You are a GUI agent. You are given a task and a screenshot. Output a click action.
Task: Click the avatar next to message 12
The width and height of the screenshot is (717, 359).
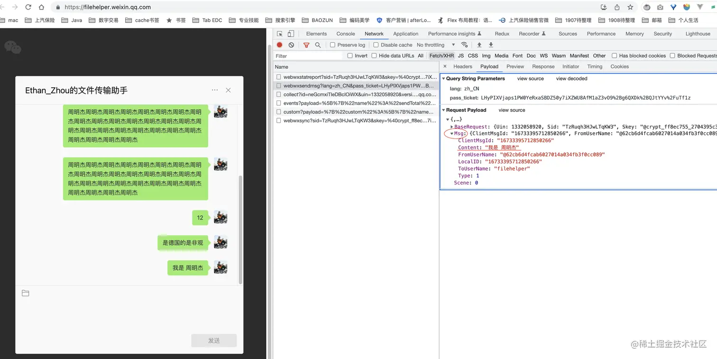[x=221, y=217]
